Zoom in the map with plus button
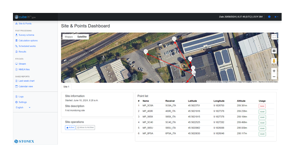 tap(274, 71)
